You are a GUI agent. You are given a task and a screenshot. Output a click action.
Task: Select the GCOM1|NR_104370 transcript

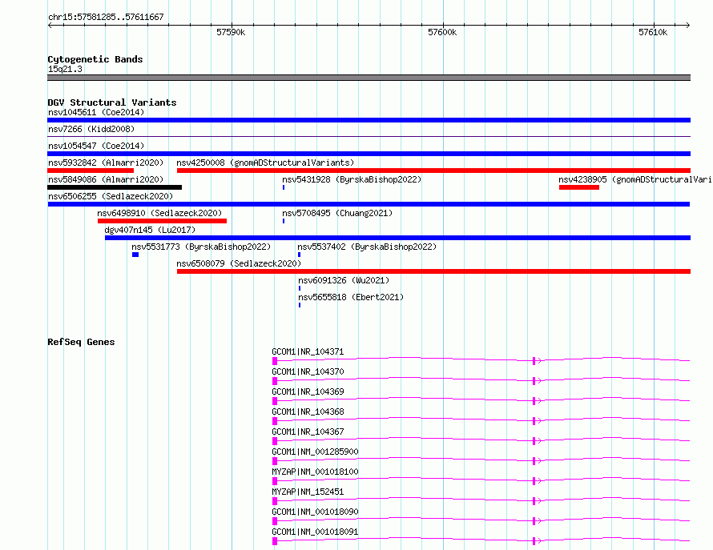pos(308,371)
